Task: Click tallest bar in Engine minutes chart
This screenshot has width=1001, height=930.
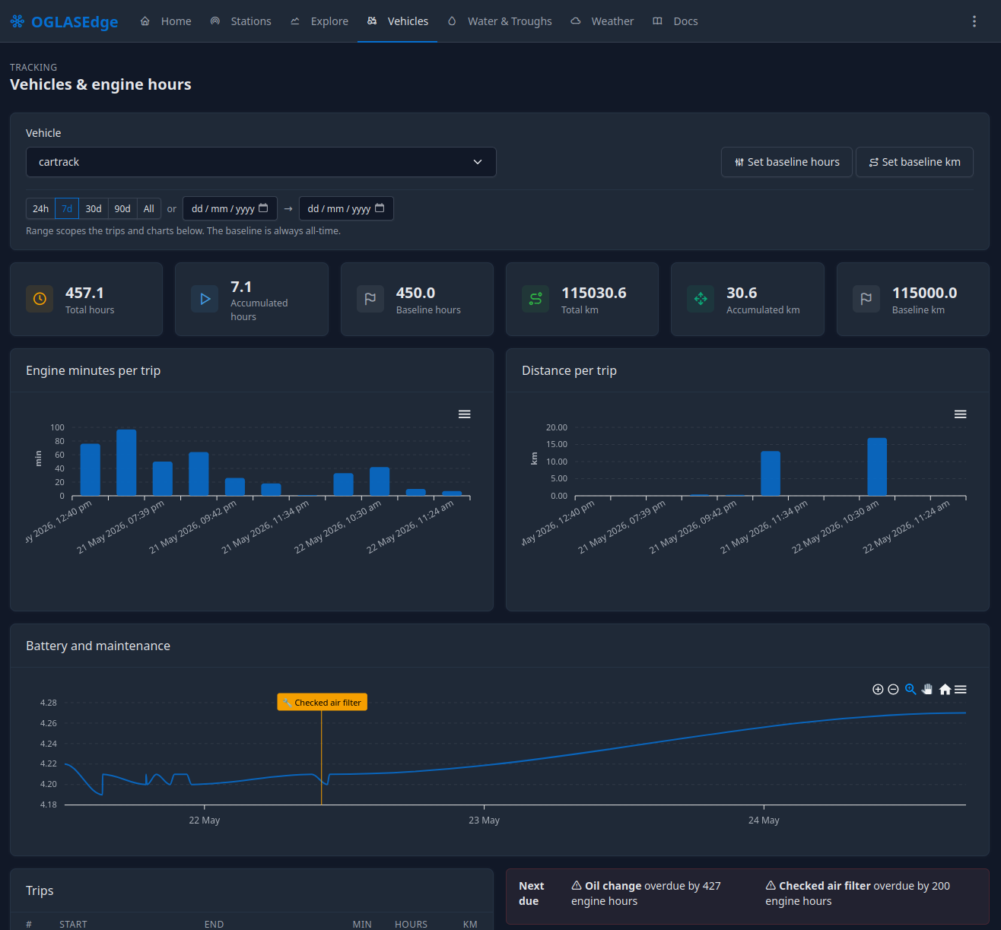Action: click(x=126, y=462)
